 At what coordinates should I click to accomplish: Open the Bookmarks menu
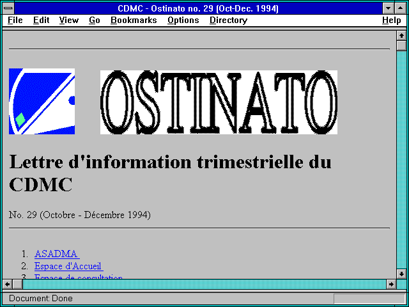[134, 20]
